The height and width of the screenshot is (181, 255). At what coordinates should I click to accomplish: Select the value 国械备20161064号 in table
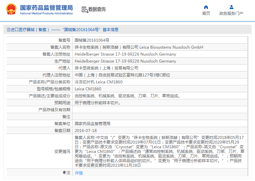92,40
